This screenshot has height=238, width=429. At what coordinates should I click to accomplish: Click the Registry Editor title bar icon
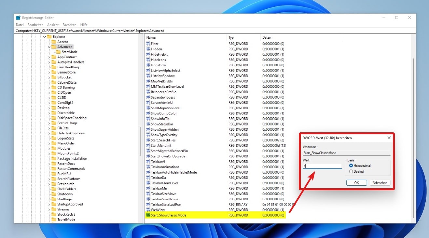[x=18, y=18]
